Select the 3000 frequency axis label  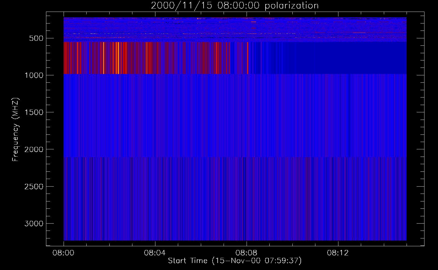34,224
